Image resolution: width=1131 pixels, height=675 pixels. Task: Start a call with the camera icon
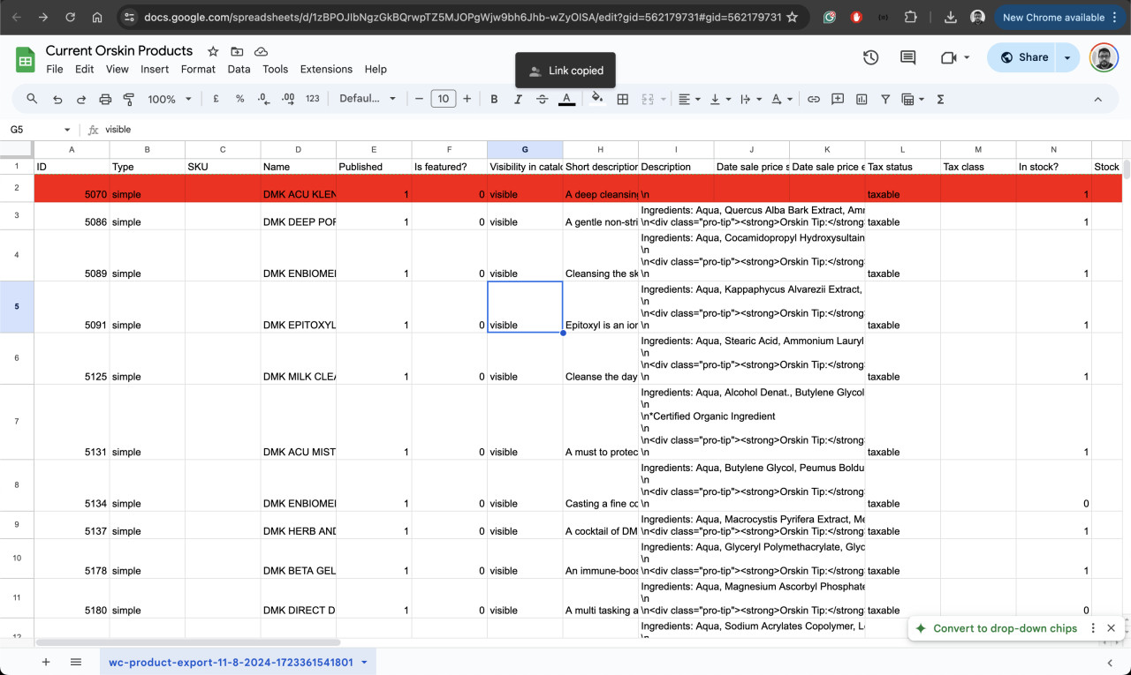click(949, 57)
